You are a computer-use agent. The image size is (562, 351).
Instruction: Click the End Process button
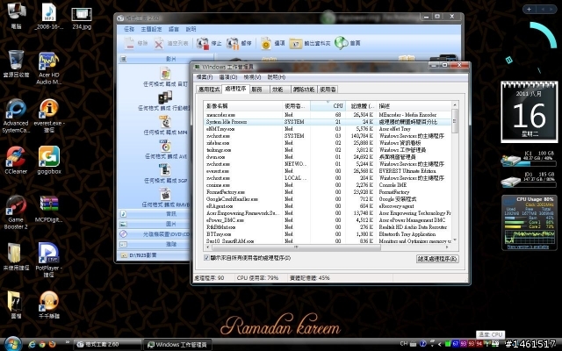[x=437, y=259]
